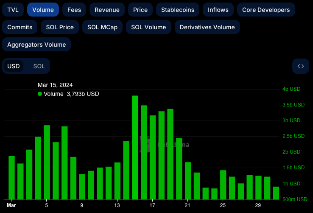Toggle the TVL metric chip
313x213 pixels.
point(13,10)
